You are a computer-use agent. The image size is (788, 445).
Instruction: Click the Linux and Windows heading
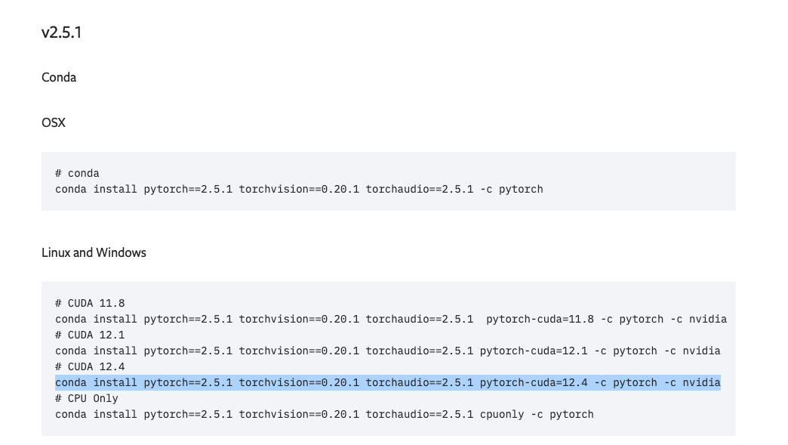94,252
